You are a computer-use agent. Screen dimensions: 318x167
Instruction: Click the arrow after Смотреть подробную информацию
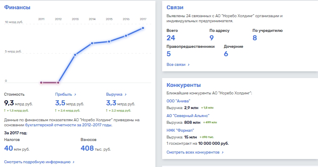coord(74,162)
